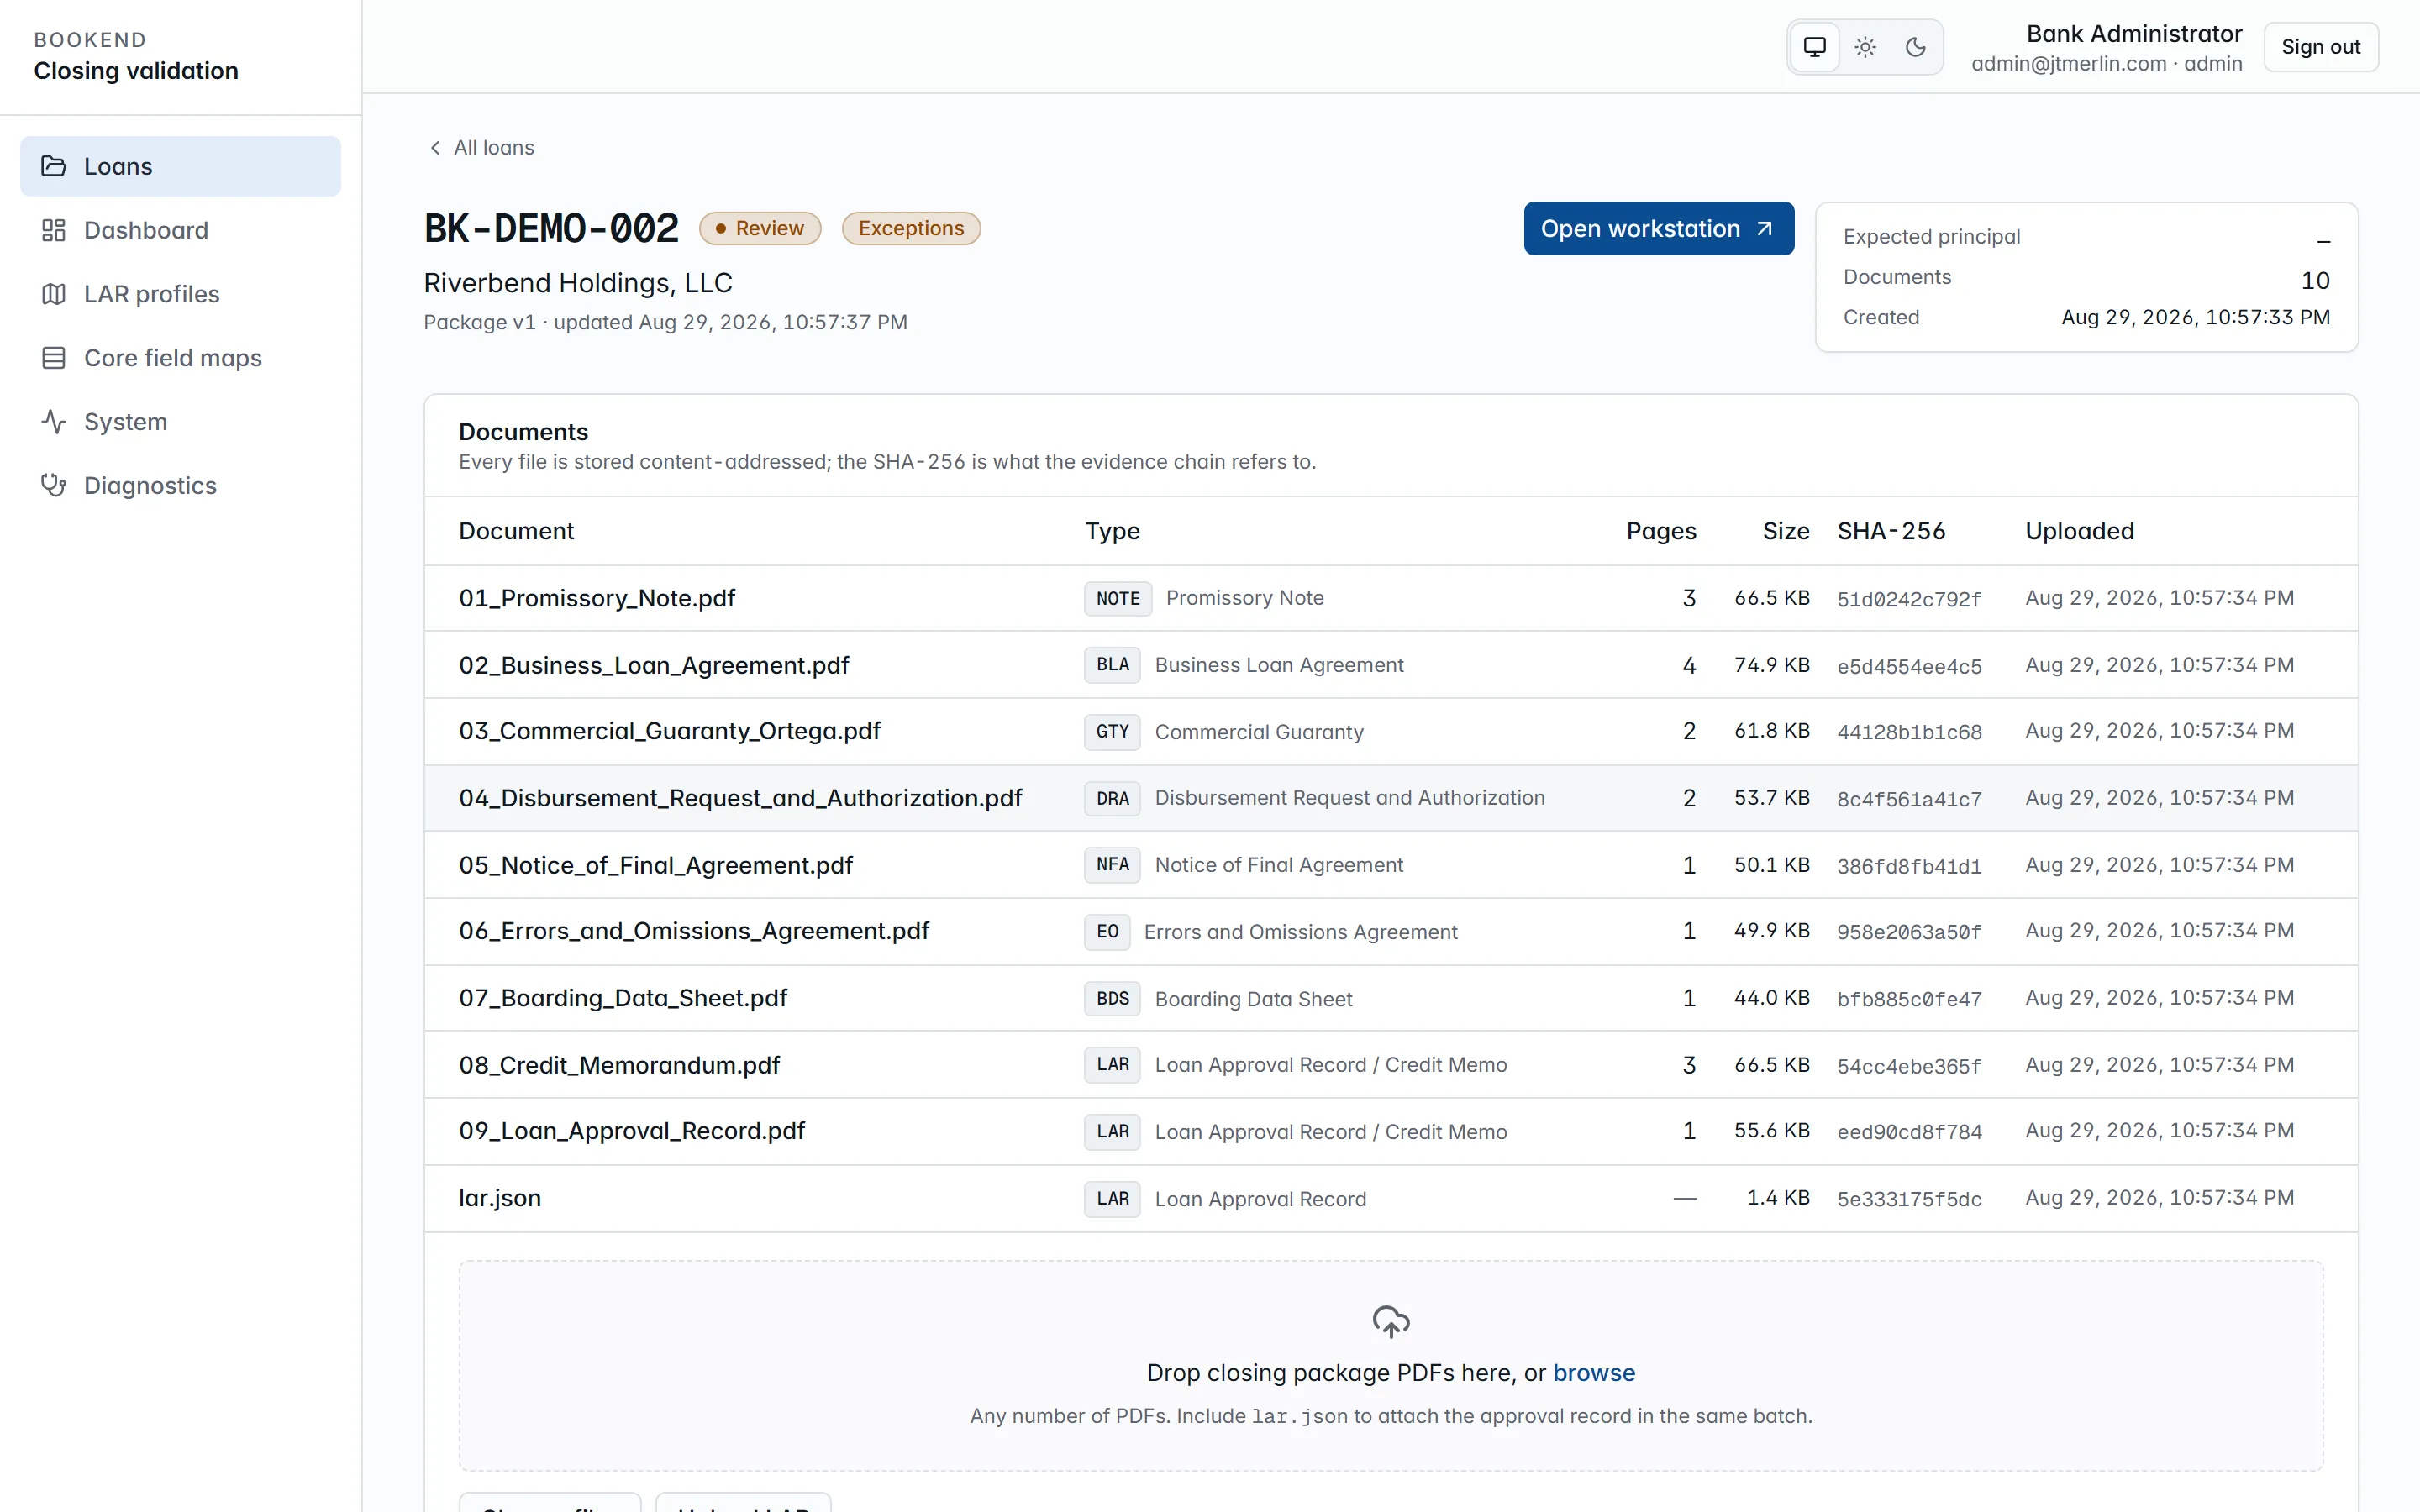Click the Loans folder icon in sidebar
The height and width of the screenshot is (1512, 2420).
[53, 166]
